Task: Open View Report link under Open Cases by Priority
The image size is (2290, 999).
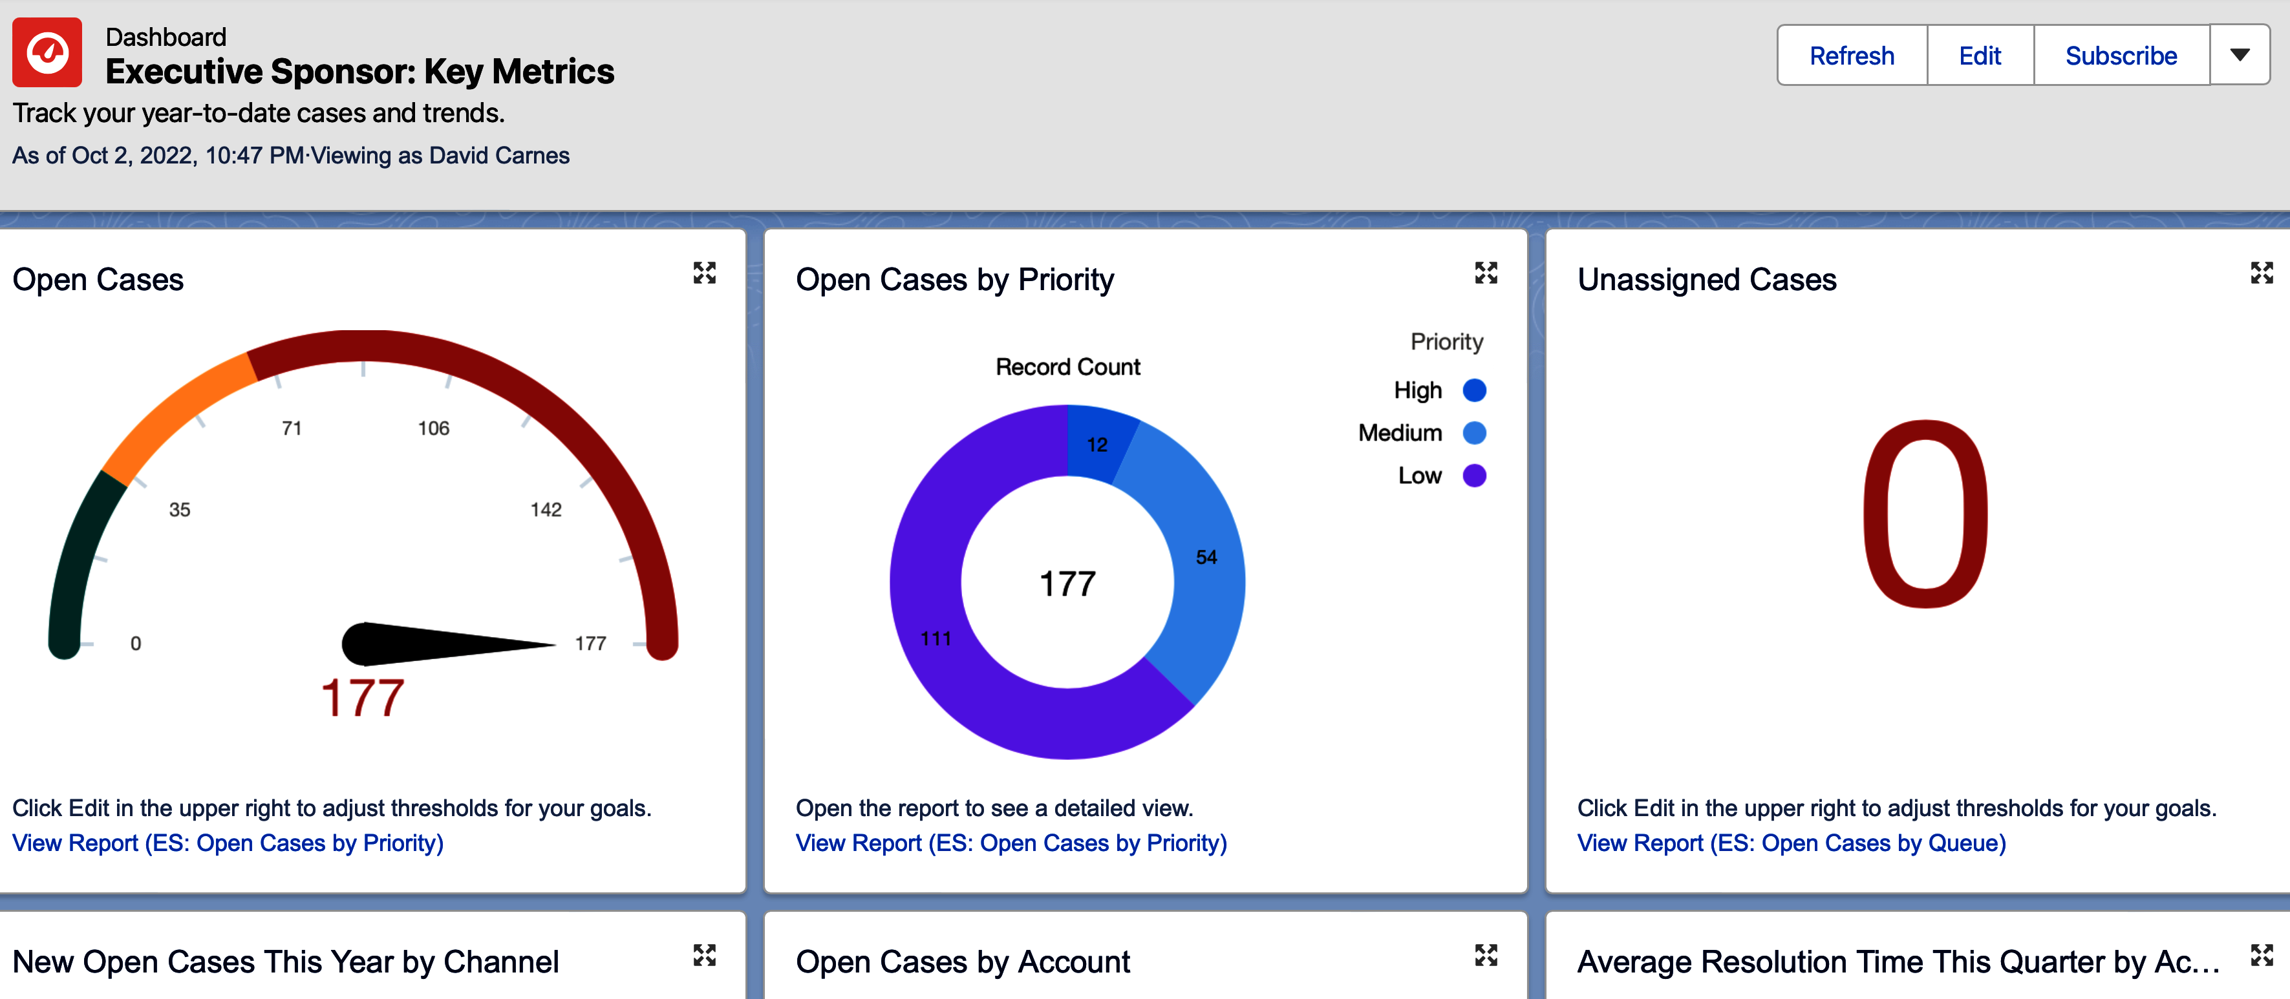Action: pos(1011,843)
